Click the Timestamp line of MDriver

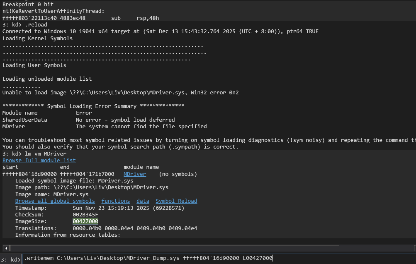(x=100, y=208)
